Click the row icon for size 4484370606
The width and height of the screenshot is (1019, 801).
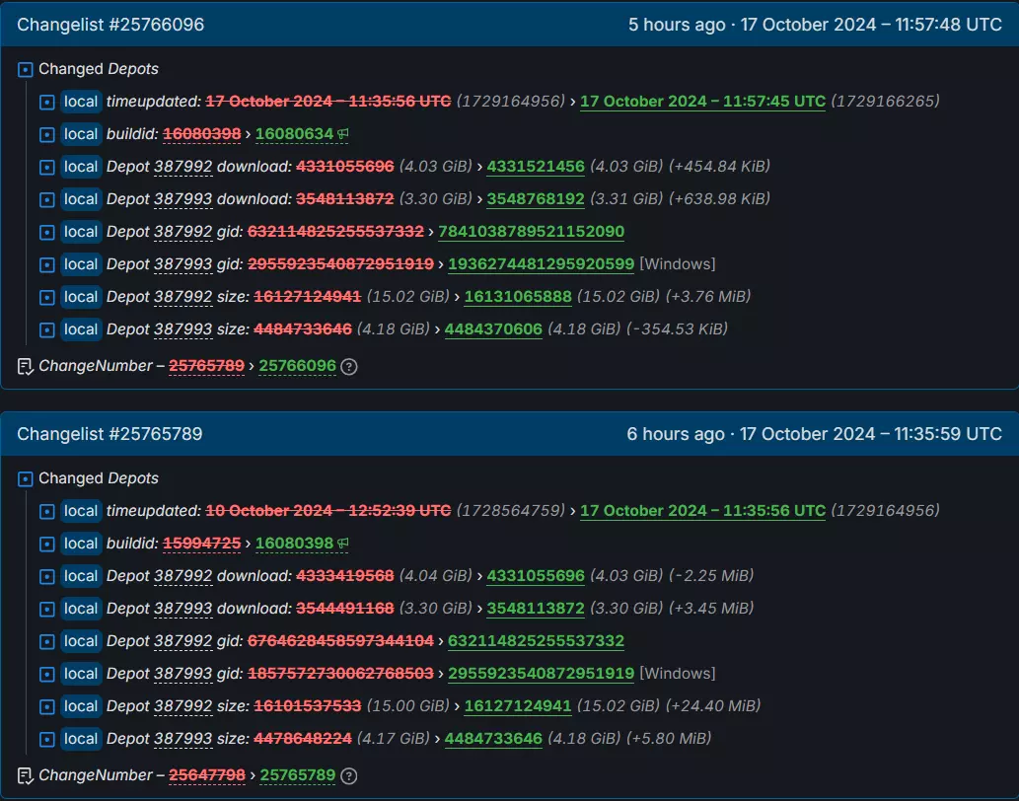tap(46, 329)
